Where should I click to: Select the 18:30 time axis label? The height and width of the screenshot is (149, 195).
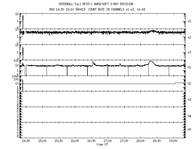157,141
